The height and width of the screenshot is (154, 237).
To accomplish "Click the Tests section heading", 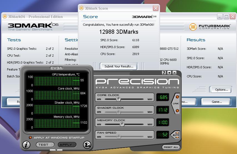I will coord(14,40).
